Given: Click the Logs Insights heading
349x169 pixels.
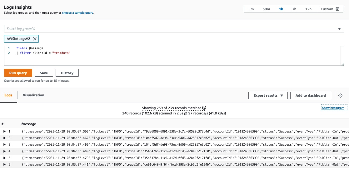Looking at the screenshot, I should point(18,7).
